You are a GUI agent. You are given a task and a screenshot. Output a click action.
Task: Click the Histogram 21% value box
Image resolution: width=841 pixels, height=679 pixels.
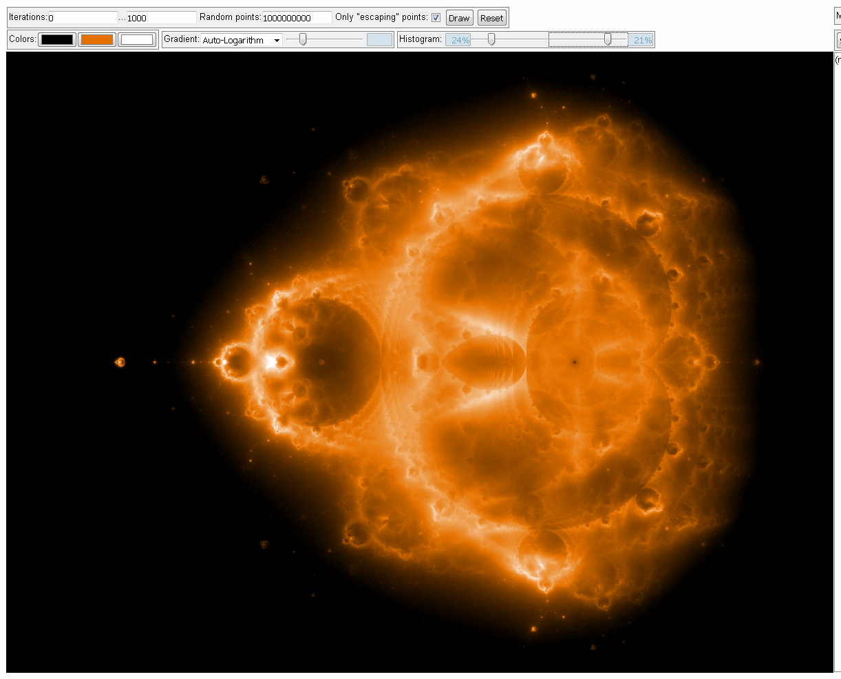[641, 40]
